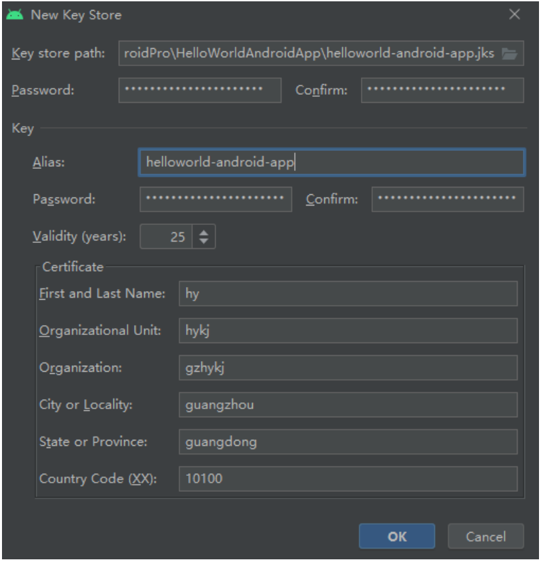Click the State or Province field

348,442
